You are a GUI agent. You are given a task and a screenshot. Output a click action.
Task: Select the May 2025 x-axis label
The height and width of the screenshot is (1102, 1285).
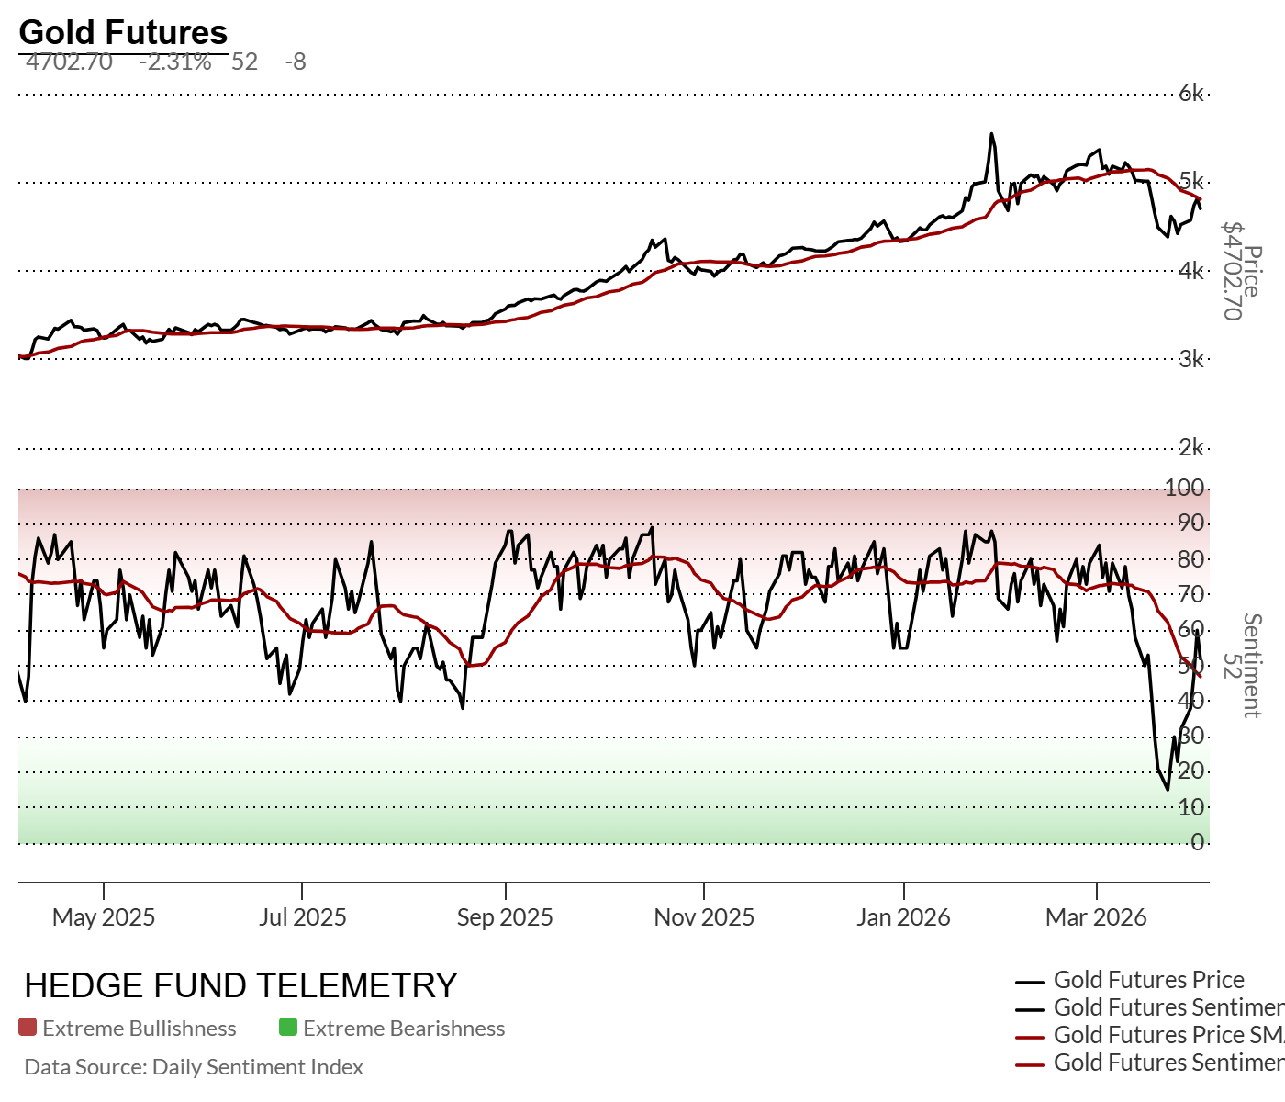104,917
